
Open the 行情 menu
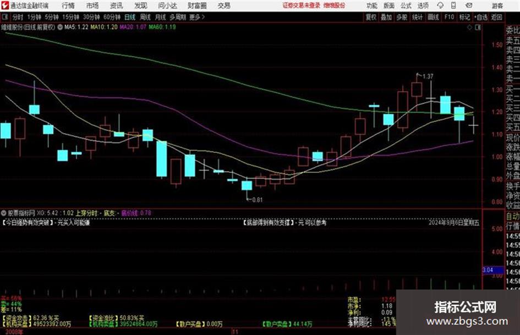pos(68,6)
